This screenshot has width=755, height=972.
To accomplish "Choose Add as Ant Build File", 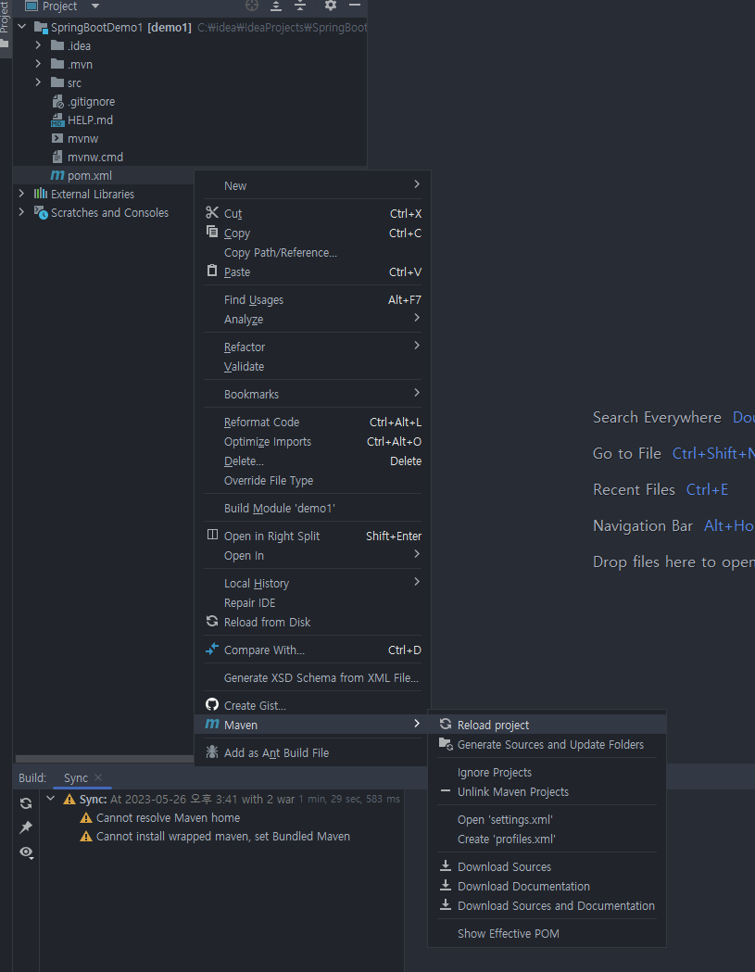I will pos(313,752).
